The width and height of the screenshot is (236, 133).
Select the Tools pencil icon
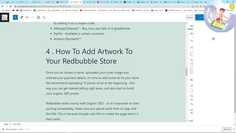coord(22,17)
